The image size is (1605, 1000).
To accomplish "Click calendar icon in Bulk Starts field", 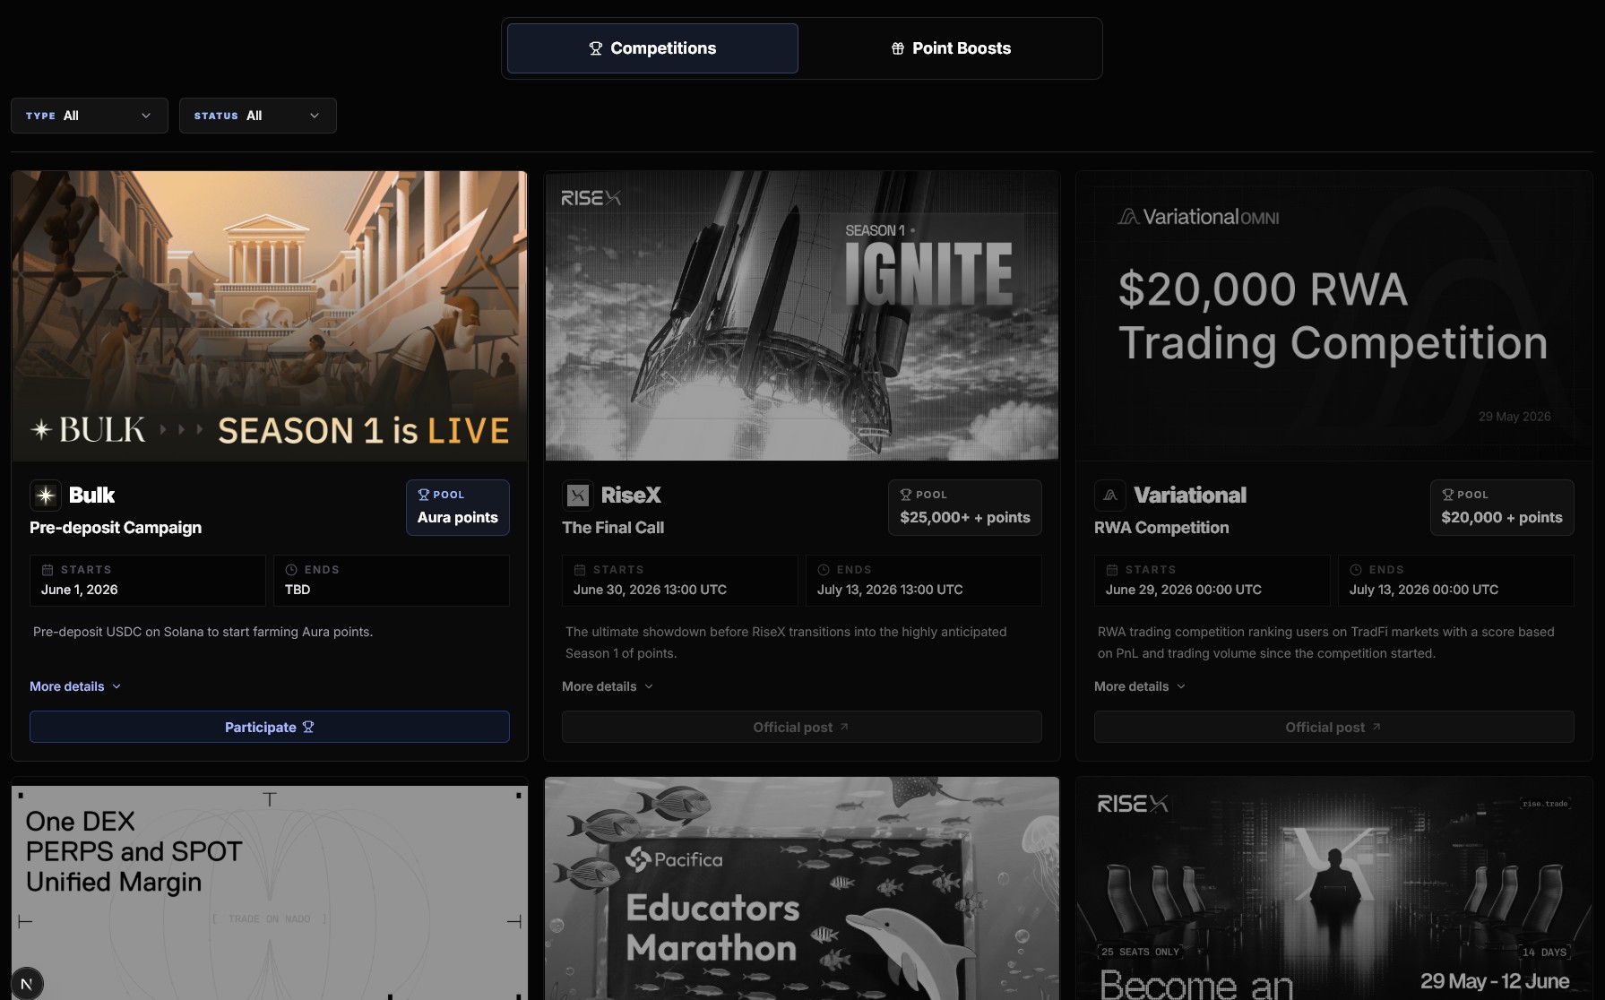I will point(47,570).
